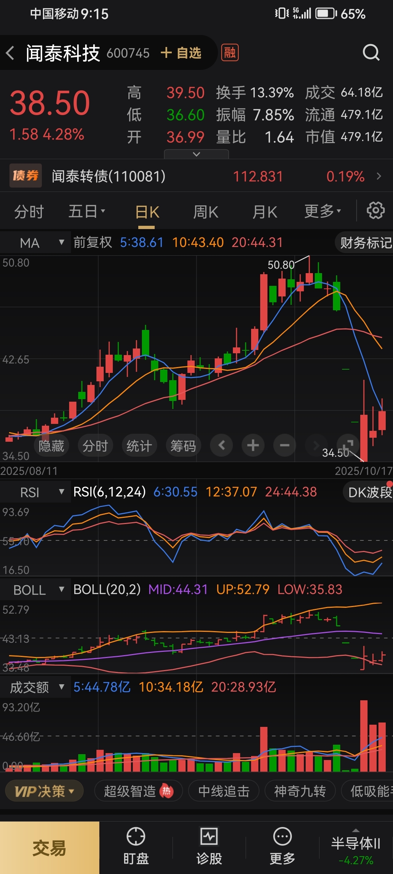Image resolution: width=393 pixels, height=874 pixels.
Task: Select the 神奇九转 indicator chip
Action: (300, 791)
